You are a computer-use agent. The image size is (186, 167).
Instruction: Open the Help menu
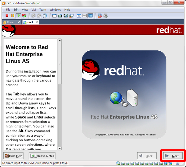pyautogui.click(x=67, y=10)
